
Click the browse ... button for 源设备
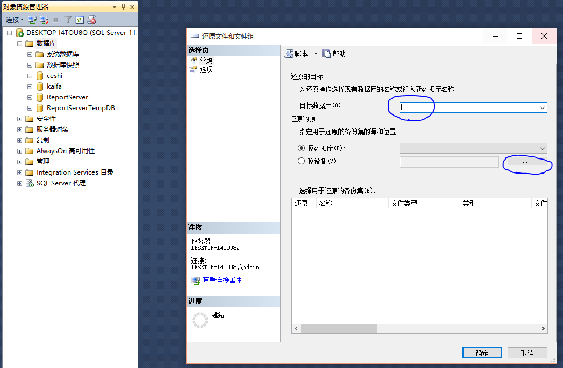(x=527, y=162)
